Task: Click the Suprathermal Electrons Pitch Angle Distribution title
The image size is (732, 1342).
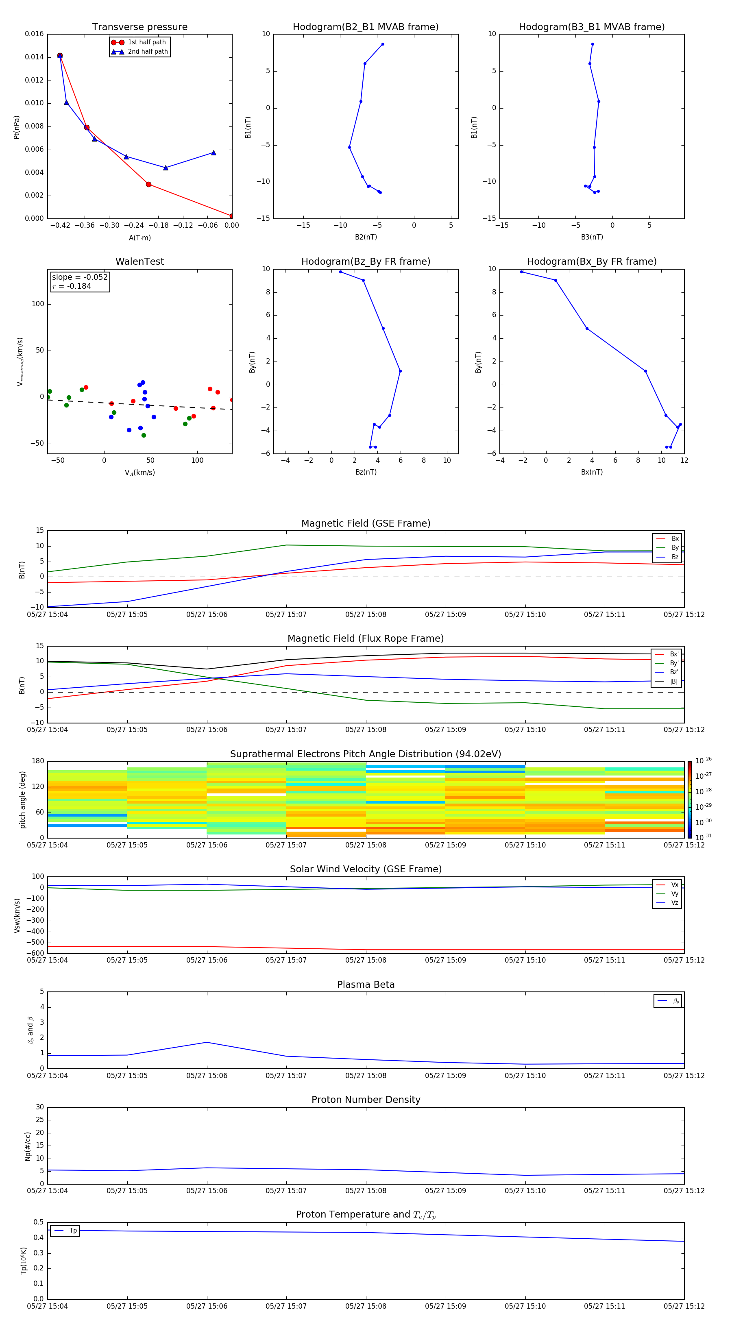Action: coord(366,754)
